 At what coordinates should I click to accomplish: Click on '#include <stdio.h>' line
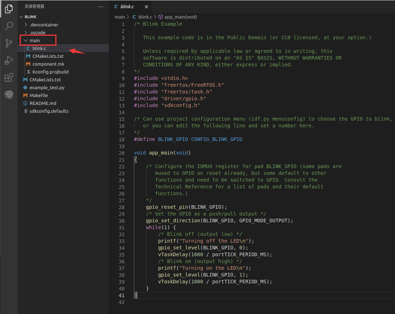pos(161,78)
